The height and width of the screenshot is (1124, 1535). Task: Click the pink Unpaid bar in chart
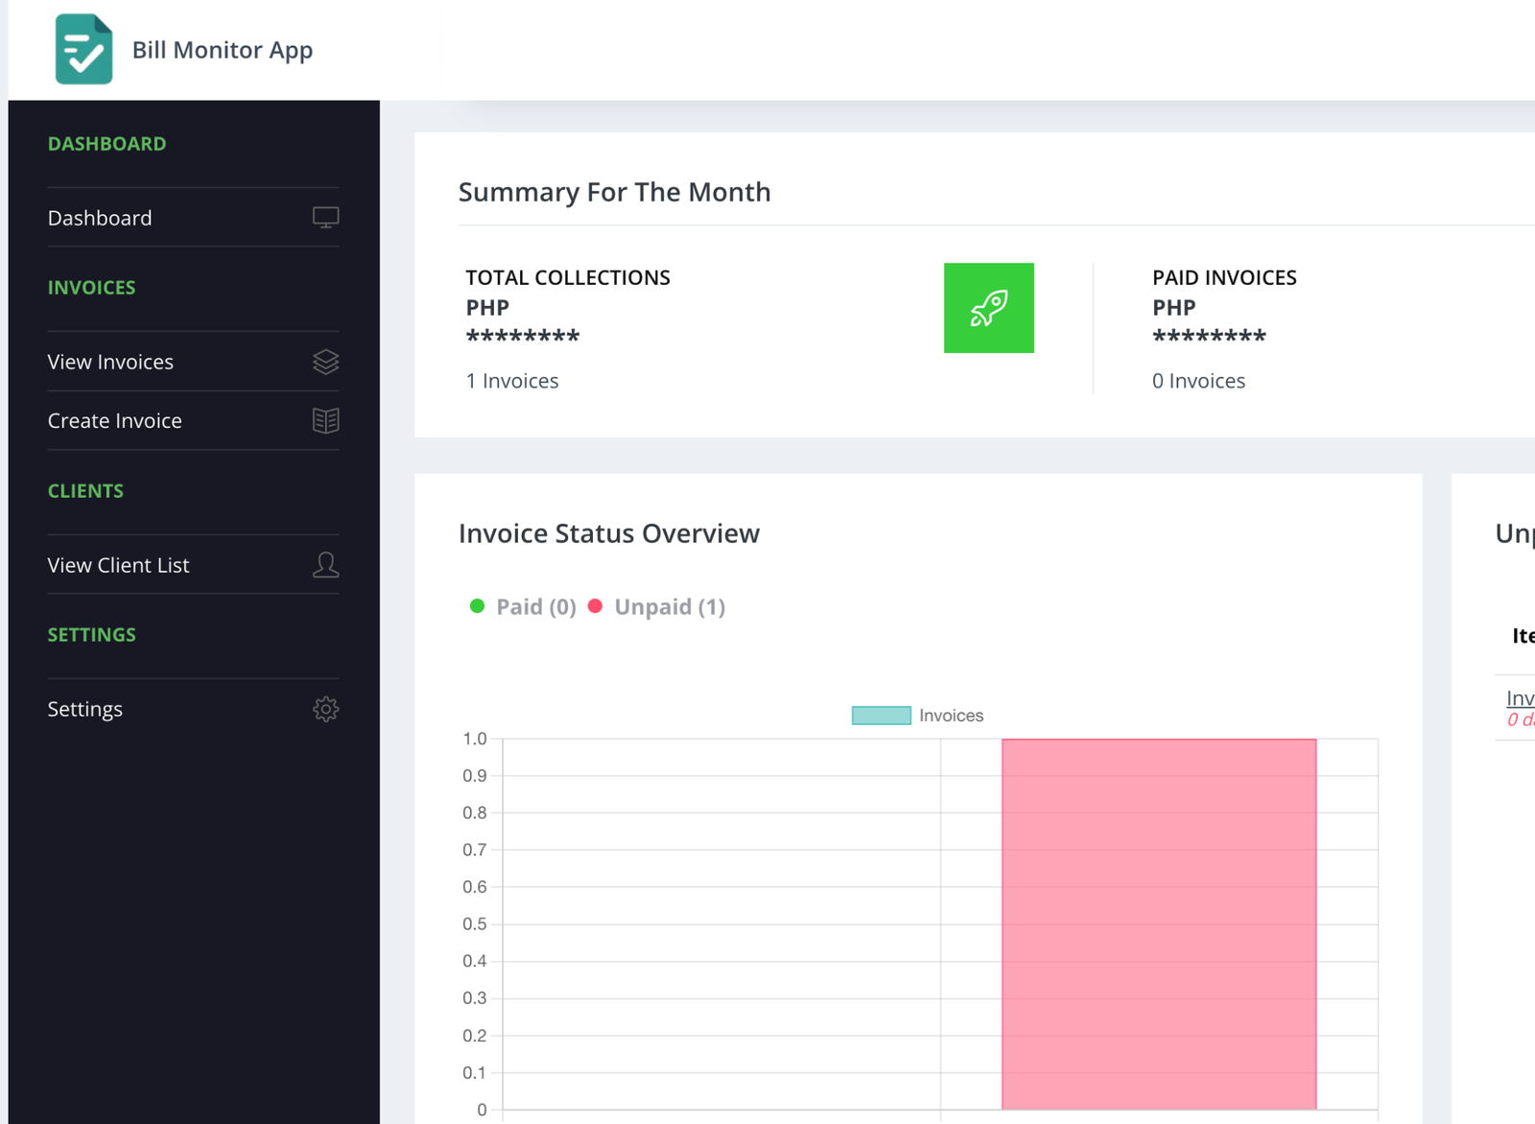[1158, 924]
